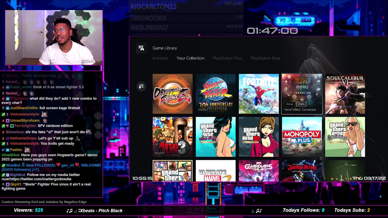Image resolution: width=388 pixels, height=218 pixels.
Task: Click username Farrisfighter in chat
Action: tap(25, 126)
